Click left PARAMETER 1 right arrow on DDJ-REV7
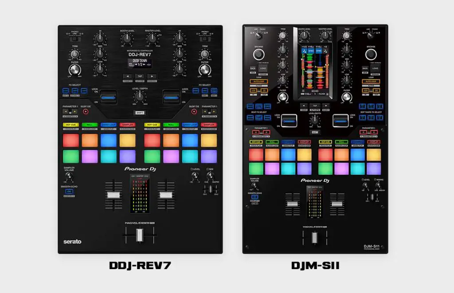The height and width of the screenshot is (293, 454). pos(75,111)
